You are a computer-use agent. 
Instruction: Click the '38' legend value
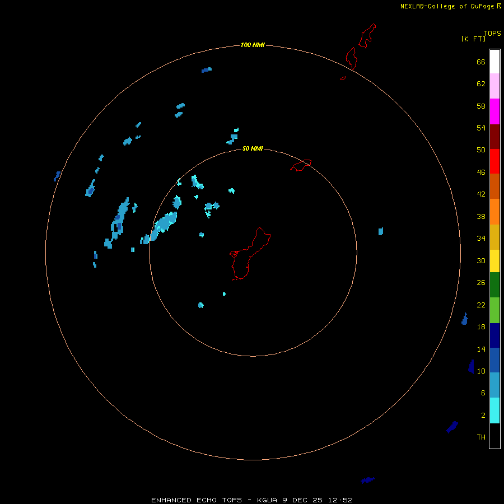coord(481,216)
